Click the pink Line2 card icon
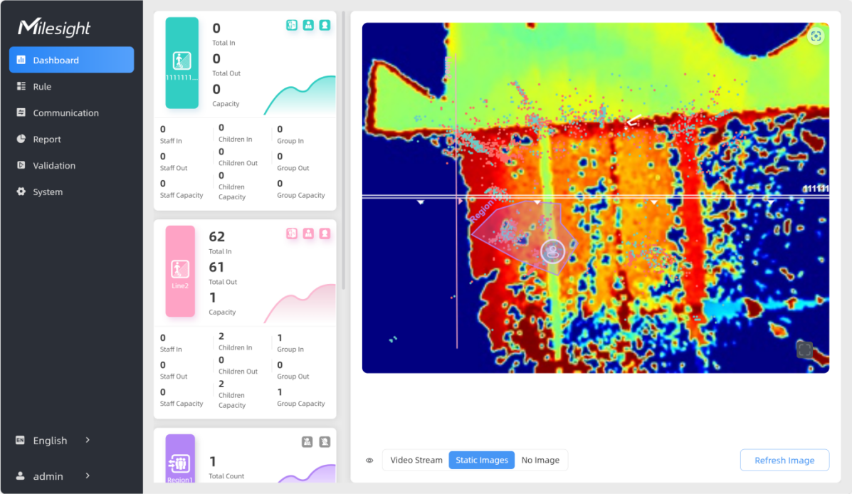Screen dimensions: 852x494 pos(180,270)
